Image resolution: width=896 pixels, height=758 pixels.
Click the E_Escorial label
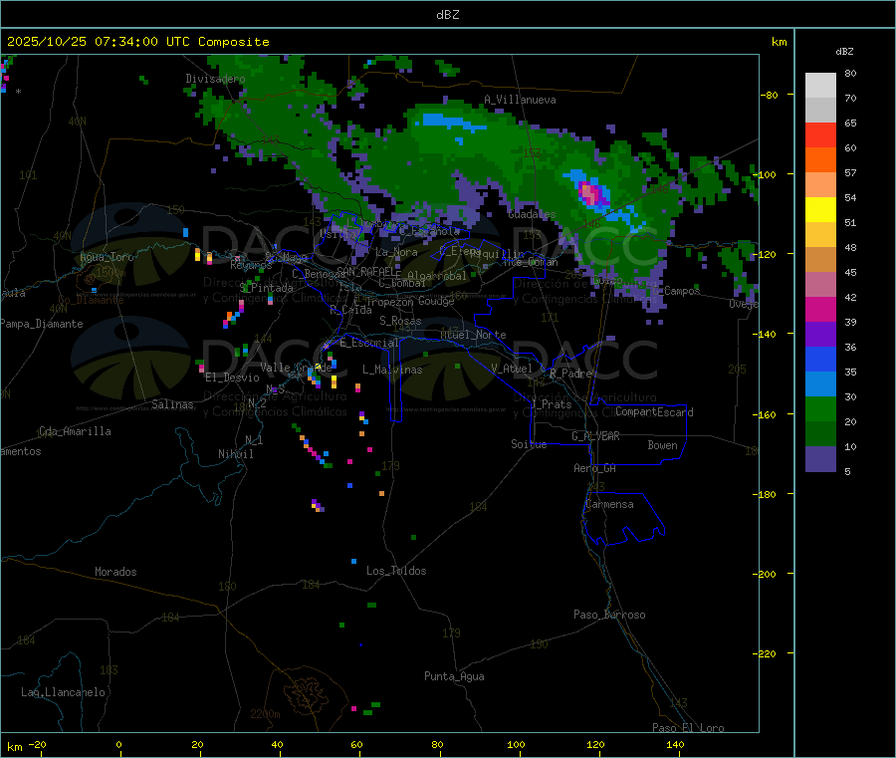click(369, 343)
